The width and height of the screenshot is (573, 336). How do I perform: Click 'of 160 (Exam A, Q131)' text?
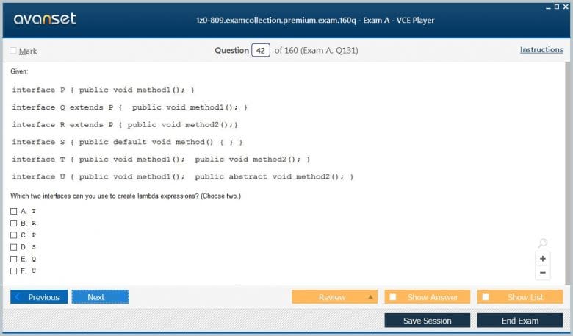coord(316,51)
